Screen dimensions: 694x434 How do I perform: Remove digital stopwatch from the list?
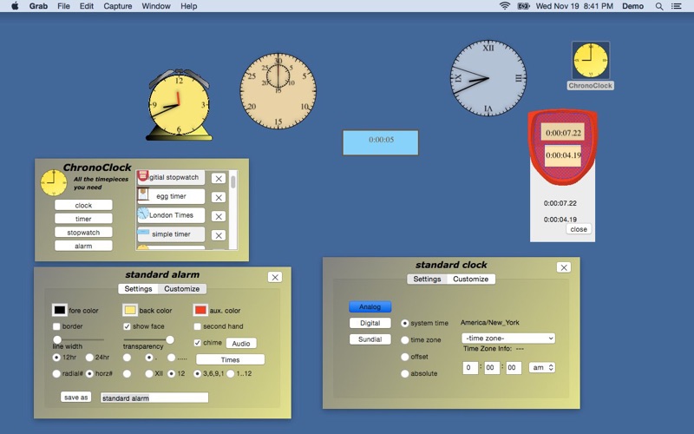pyautogui.click(x=219, y=178)
